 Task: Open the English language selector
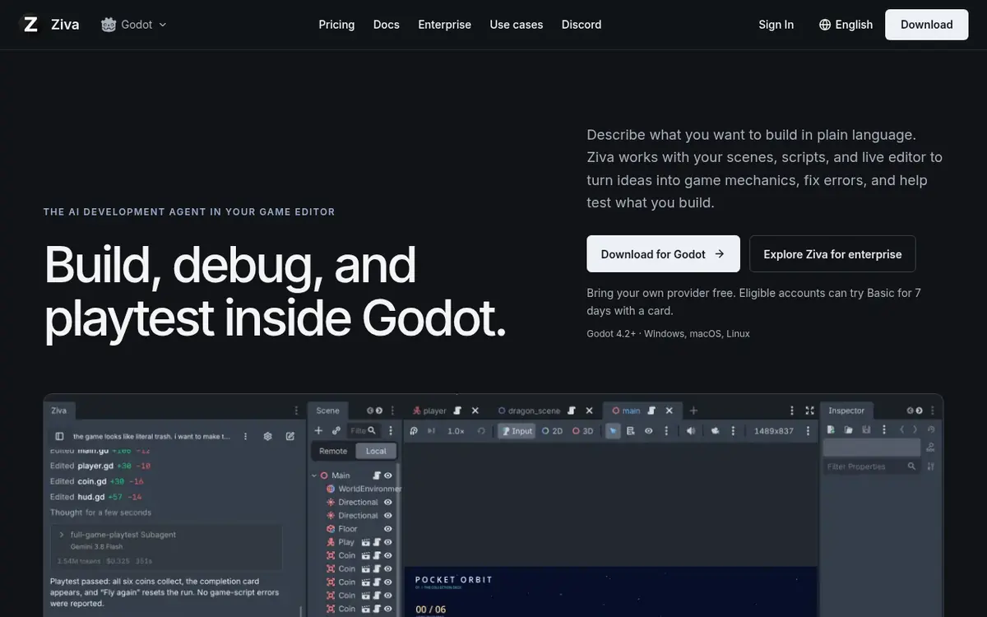[846, 25]
